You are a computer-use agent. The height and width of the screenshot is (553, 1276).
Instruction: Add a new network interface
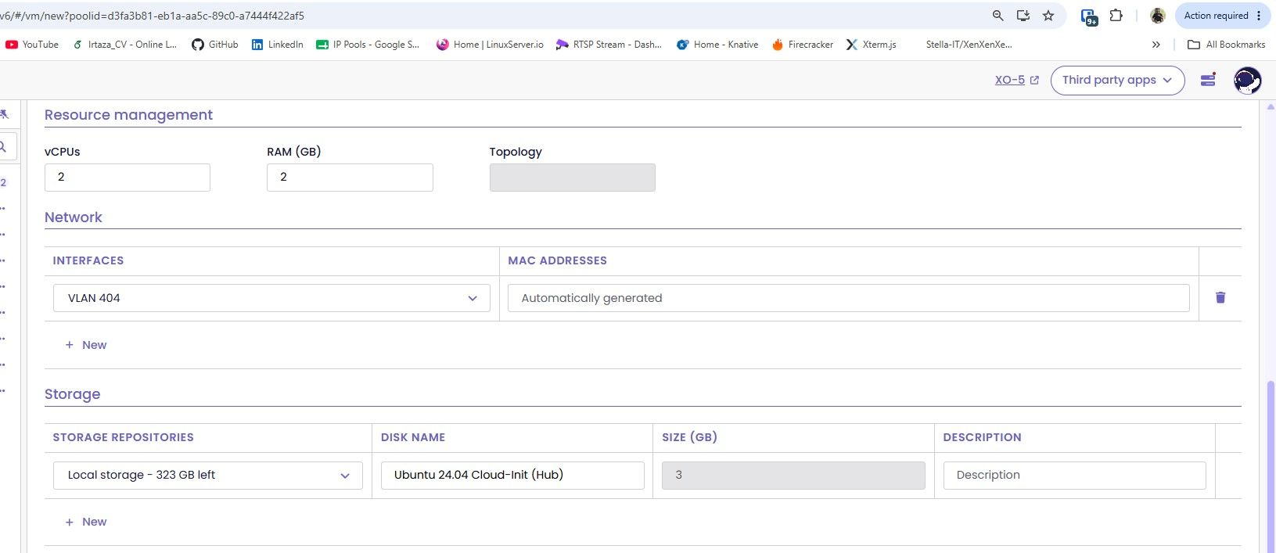[86, 345]
